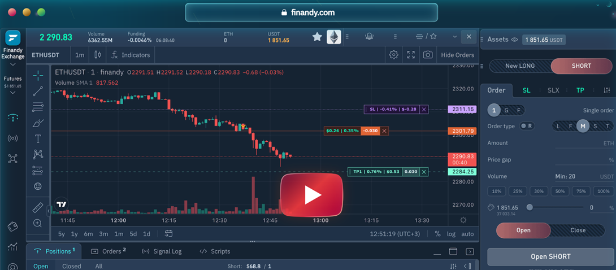The height and width of the screenshot is (270, 616).
Task: Switch to the SL tab
Action: click(527, 90)
